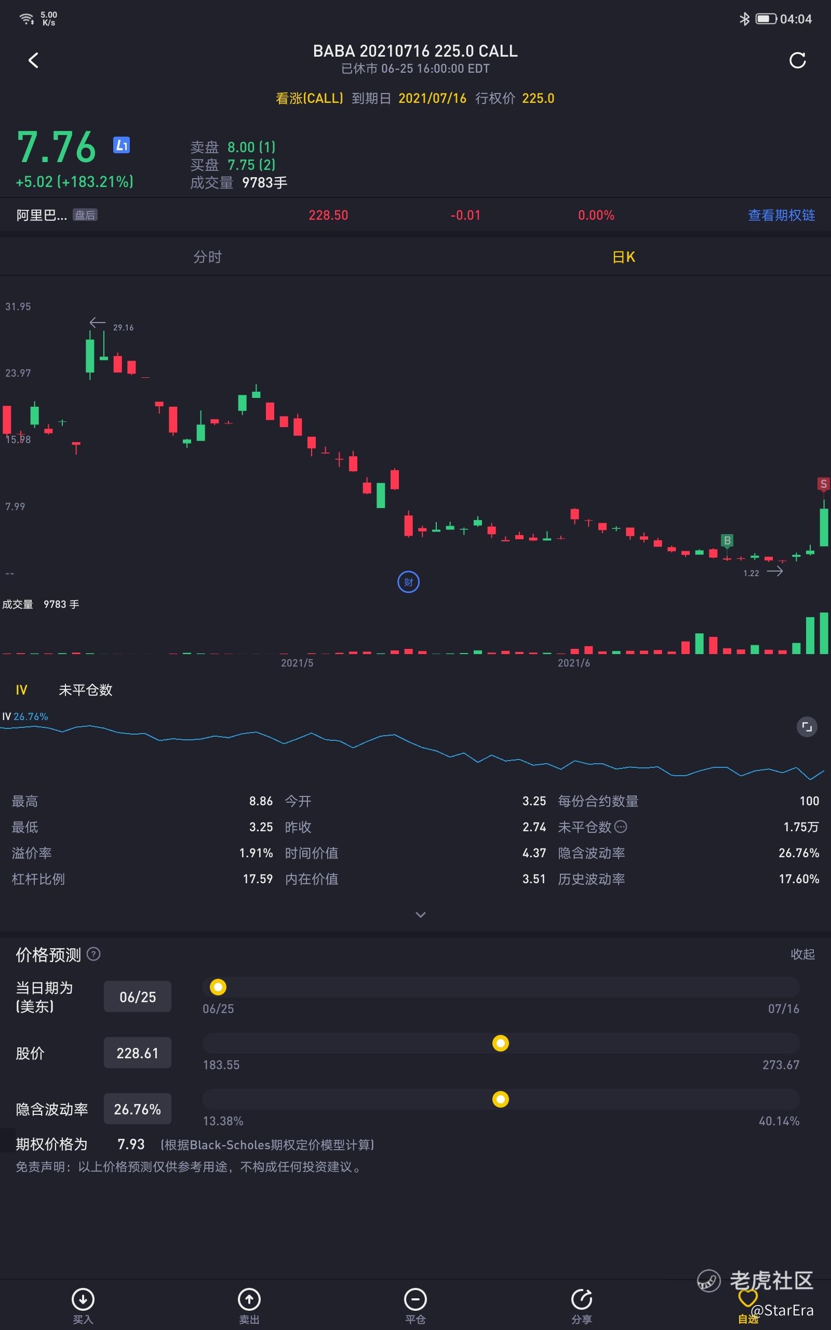Check the Wi-Fi status icon
831x1330 pixels.
27,19
